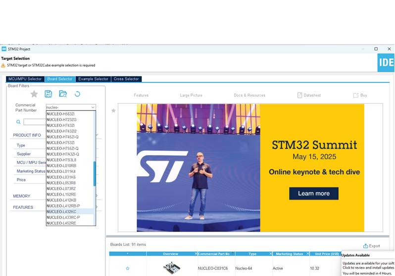This screenshot has height=276, width=395.
Task: Expand the MCU / MPU Series filter
Action: (x=32, y=162)
